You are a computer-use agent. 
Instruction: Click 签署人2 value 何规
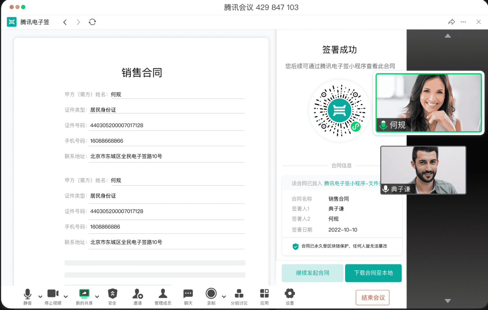(x=333, y=219)
